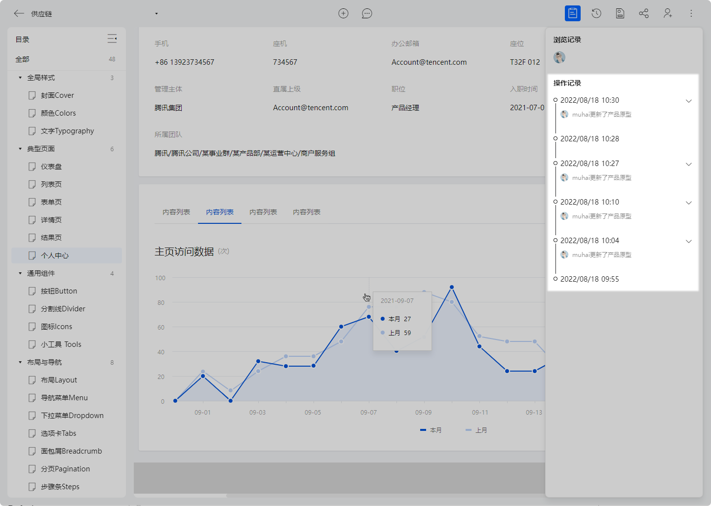Switch to the fourth 内容列表 tab
This screenshot has width=711, height=506.
click(307, 212)
